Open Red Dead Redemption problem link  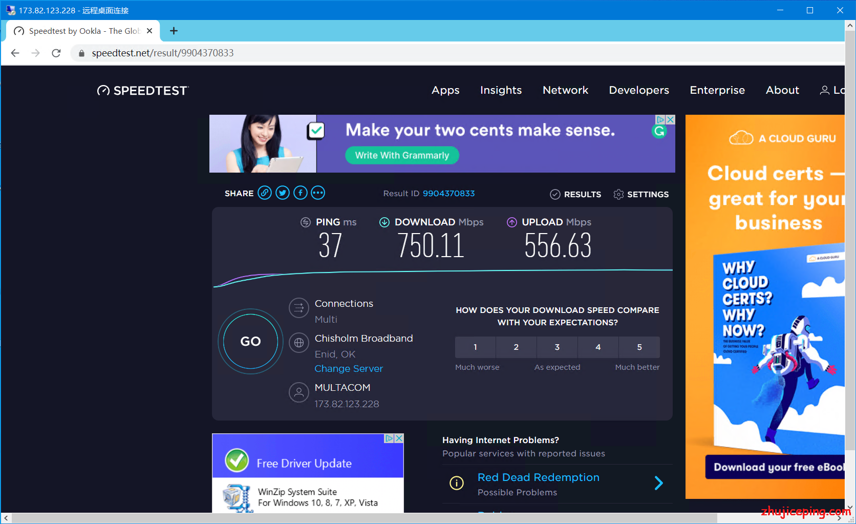pyautogui.click(x=538, y=477)
